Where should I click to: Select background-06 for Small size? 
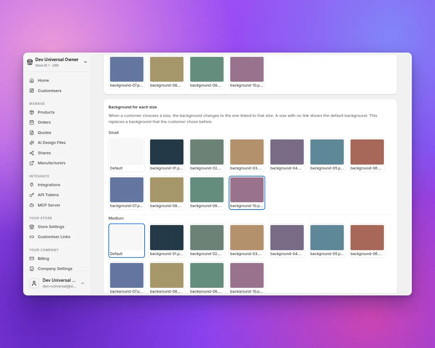367,155
